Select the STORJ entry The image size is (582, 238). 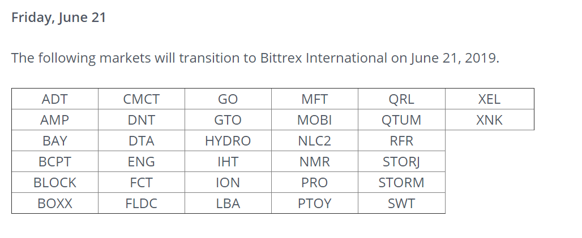(x=401, y=161)
